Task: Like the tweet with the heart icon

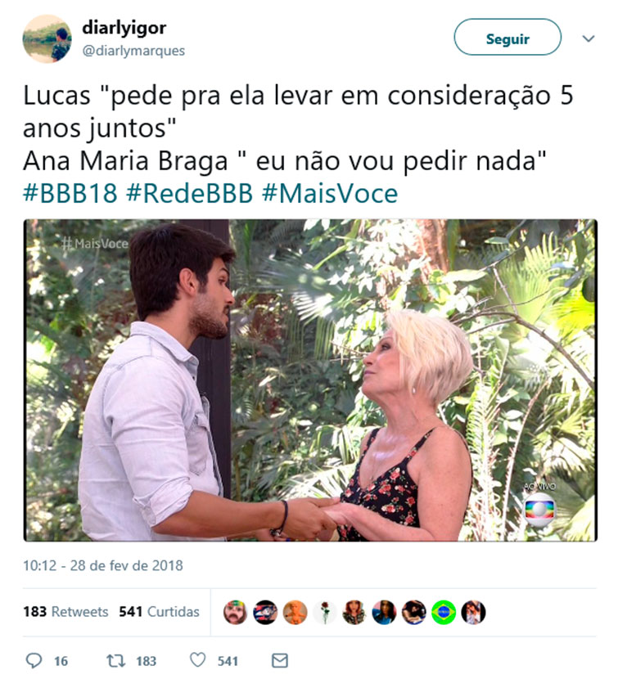Action: 197,660
